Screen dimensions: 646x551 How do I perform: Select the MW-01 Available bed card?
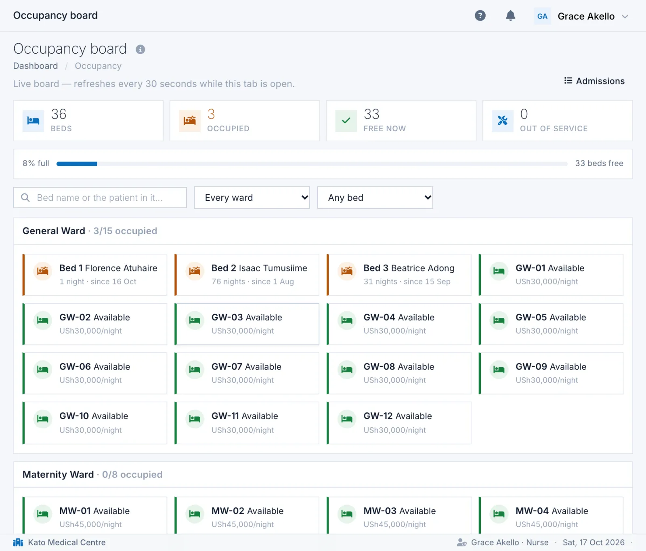pyautogui.click(x=95, y=516)
